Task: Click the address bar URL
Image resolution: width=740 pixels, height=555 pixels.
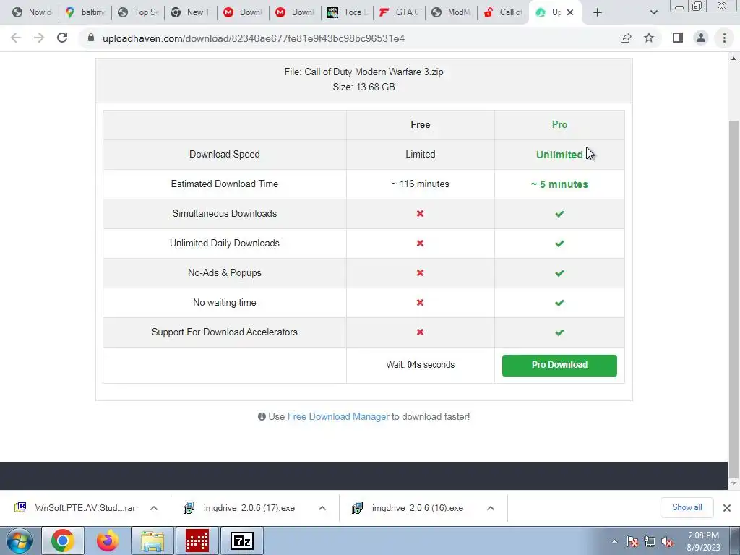Action: [x=254, y=38]
